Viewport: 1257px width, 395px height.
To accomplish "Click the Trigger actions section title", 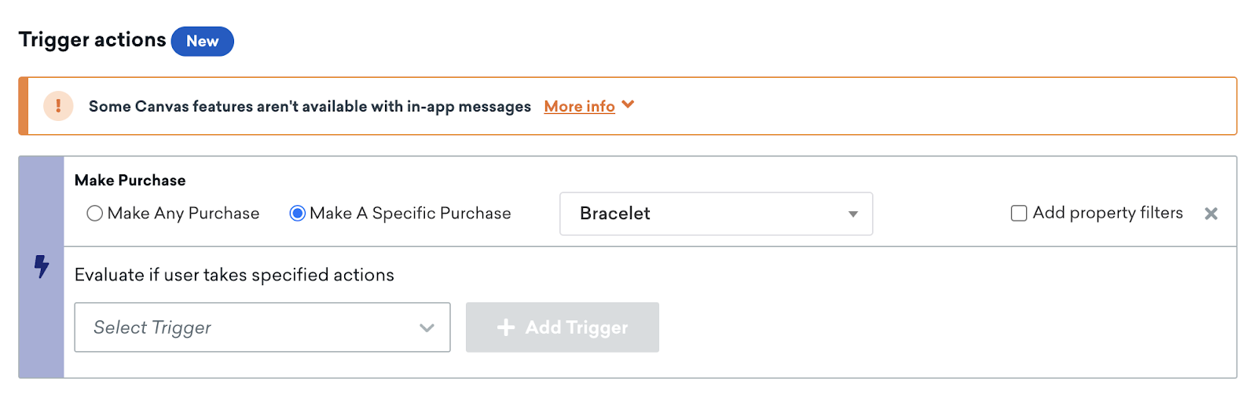I will pyautogui.click(x=92, y=40).
